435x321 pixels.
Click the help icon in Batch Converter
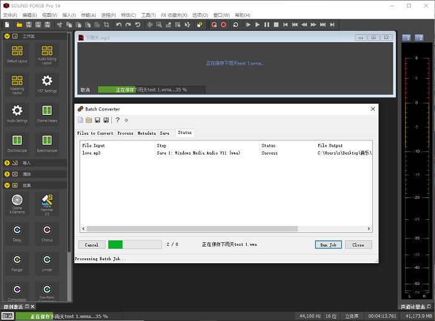(x=117, y=120)
